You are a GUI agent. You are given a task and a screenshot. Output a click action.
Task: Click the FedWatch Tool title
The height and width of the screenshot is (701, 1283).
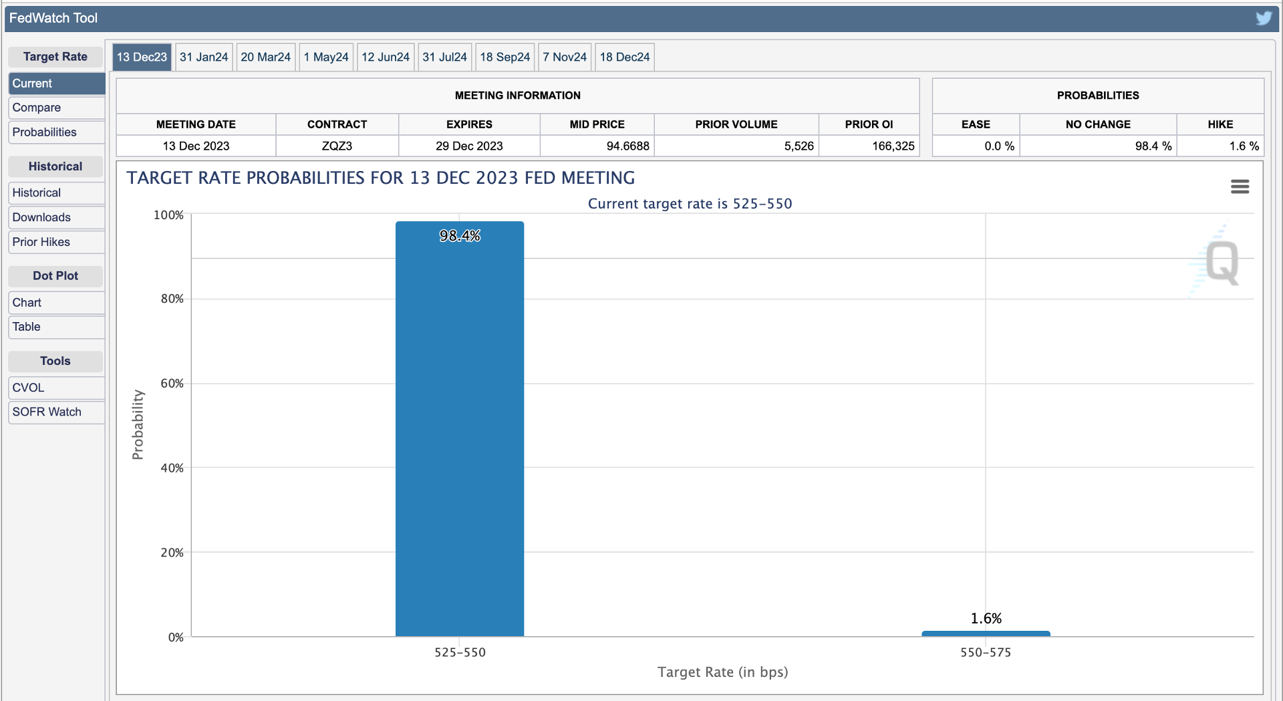(x=53, y=18)
